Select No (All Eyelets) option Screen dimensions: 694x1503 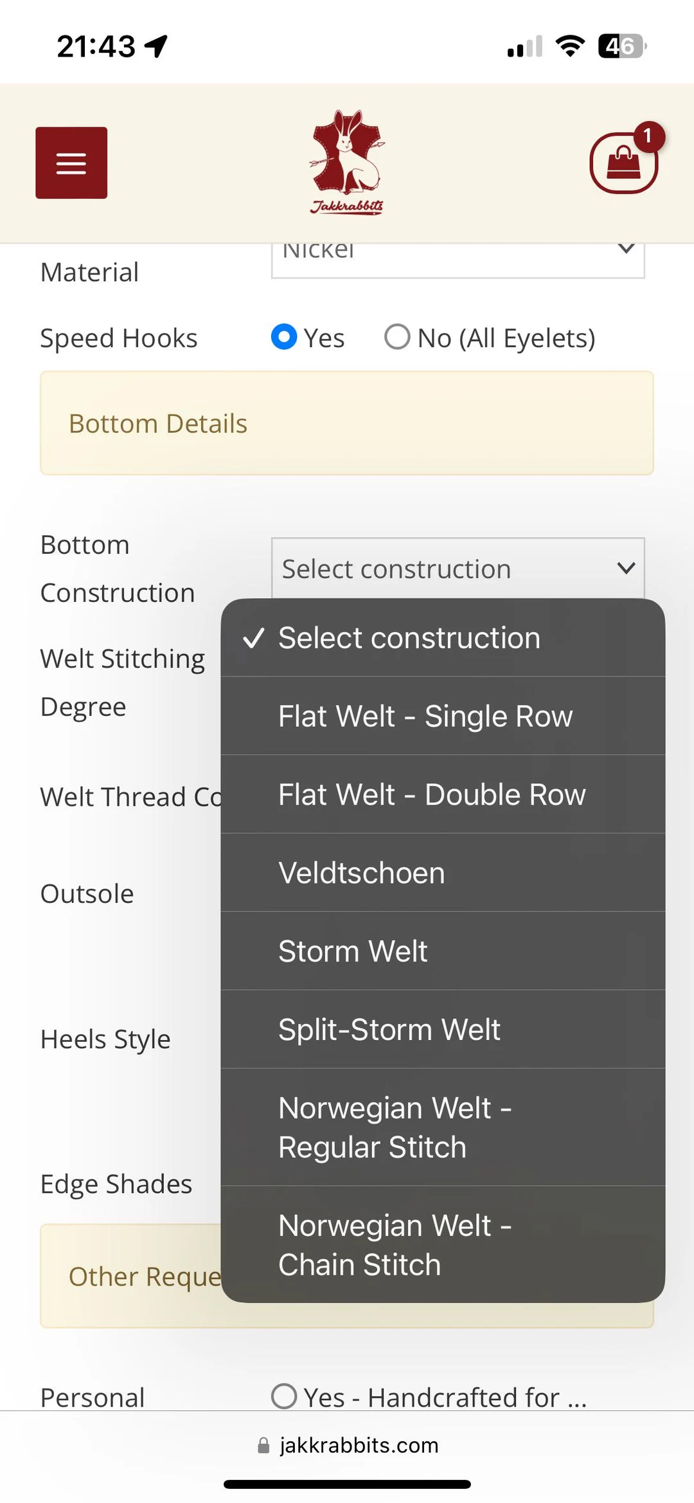click(397, 337)
